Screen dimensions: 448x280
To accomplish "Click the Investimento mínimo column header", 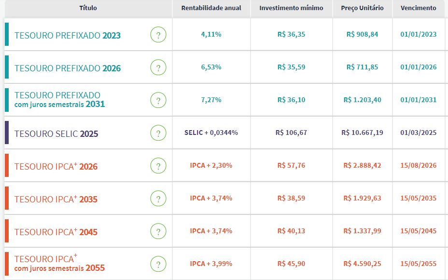I will tap(291, 8).
